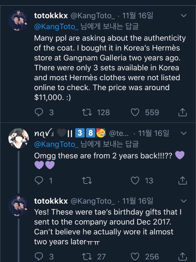Share the tae's birthday gifts tweet
The width and height of the screenshot is (196, 262).
pos(183,256)
